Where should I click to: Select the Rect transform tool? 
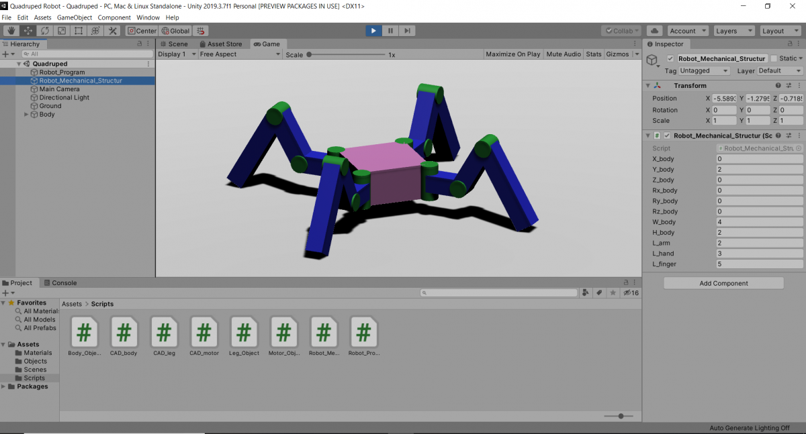click(x=79, y=31)
